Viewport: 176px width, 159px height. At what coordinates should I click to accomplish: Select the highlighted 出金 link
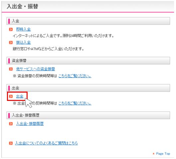(x=20, y=96)
